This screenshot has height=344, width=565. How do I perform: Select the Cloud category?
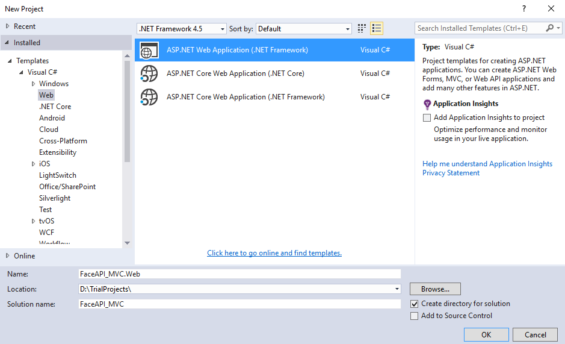[49, 129]
